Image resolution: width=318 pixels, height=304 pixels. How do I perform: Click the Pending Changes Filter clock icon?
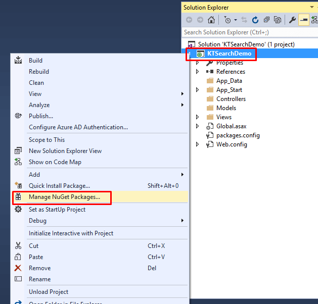(228, 20)
